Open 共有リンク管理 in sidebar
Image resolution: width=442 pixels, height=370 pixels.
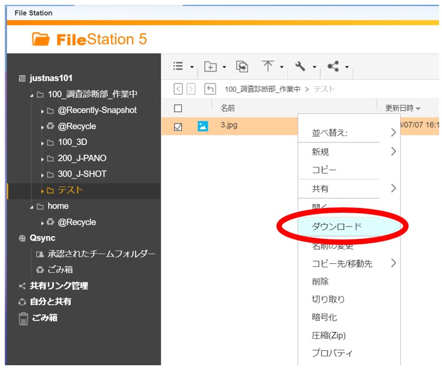click(x=59, y=286)
